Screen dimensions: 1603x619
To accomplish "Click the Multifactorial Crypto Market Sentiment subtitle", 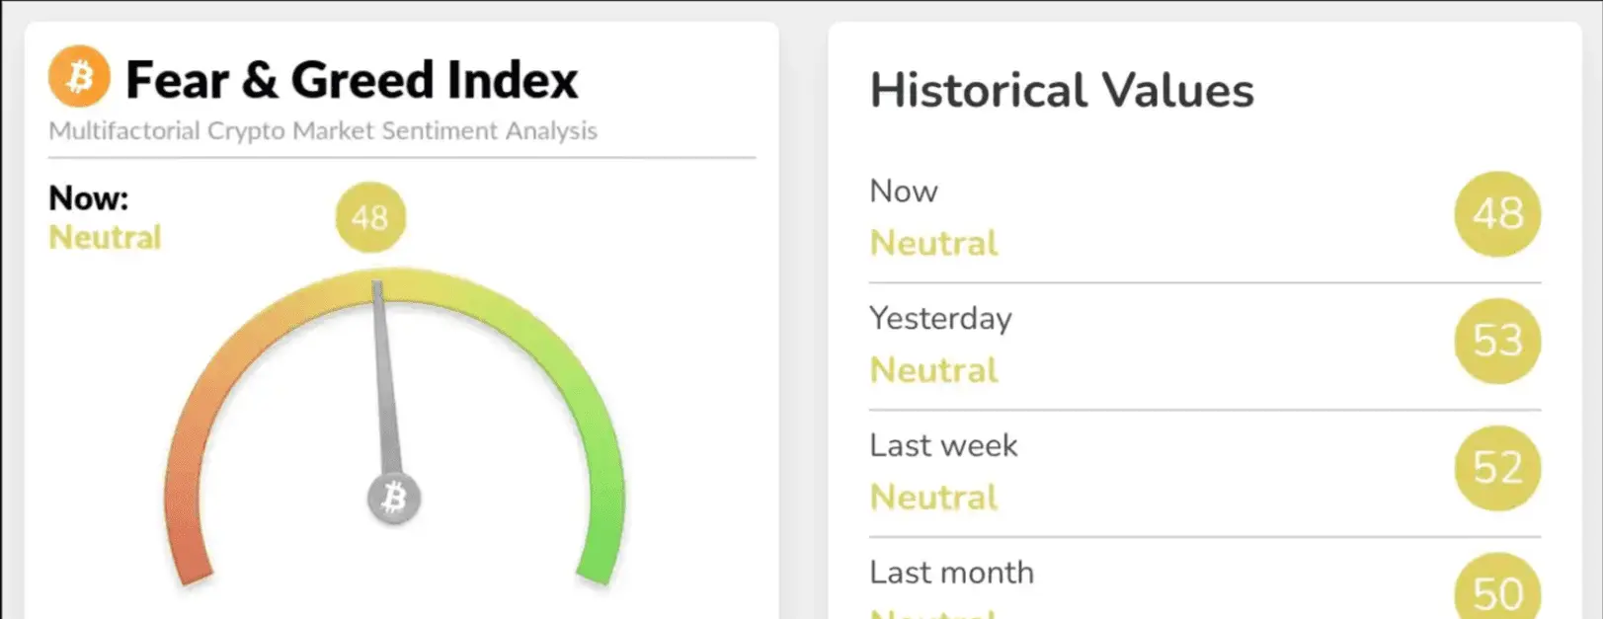I will [323, 131].
